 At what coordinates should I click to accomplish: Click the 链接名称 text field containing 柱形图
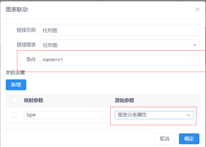point(120,30)
